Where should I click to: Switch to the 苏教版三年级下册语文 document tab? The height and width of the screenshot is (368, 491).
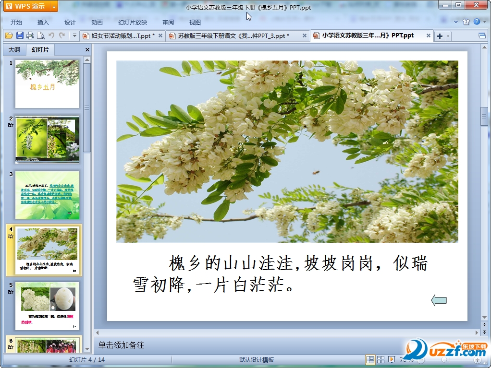pyautogui.click(x=233, y=36)
